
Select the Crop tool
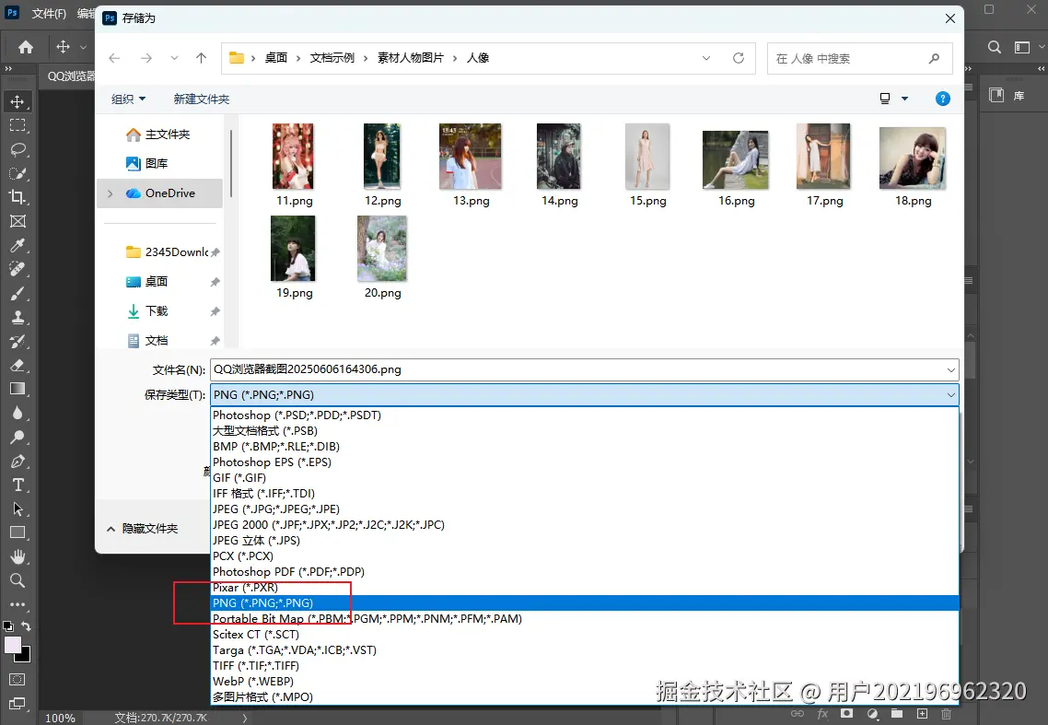pyautogui.click(x=17, y=197)
